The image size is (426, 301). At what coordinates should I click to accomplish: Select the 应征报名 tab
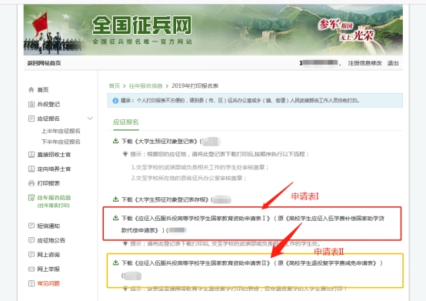126,122
